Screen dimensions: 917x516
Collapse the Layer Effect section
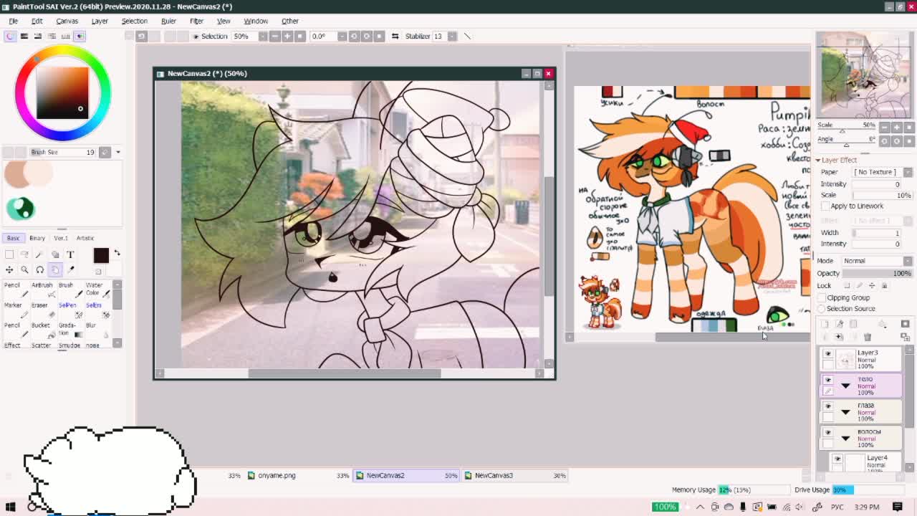pos(818,161)
